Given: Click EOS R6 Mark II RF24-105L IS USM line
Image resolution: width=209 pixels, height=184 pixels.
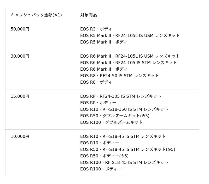Looking at the screenshot, I should pyautogui.click(x=130, y=56).
